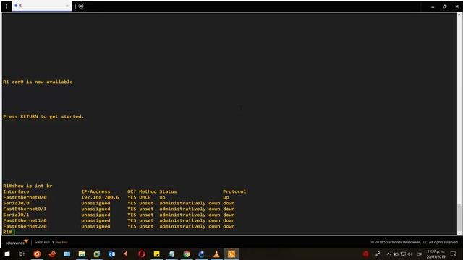The height and width of the screenshot is (260, 463).
Task: Click the 'Press RETURN to get started.' message
Action: (x=43, y=116)
